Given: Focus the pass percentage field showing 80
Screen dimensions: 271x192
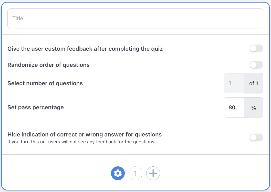Looking at the screenshot, I should pyautogui.click(x=234, y=108).
